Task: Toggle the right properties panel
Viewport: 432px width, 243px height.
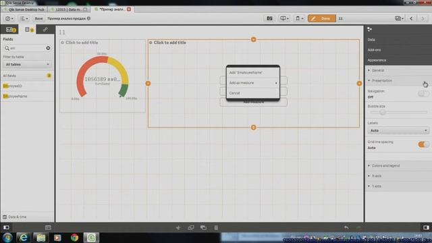Action: click(x=426, y=227)
